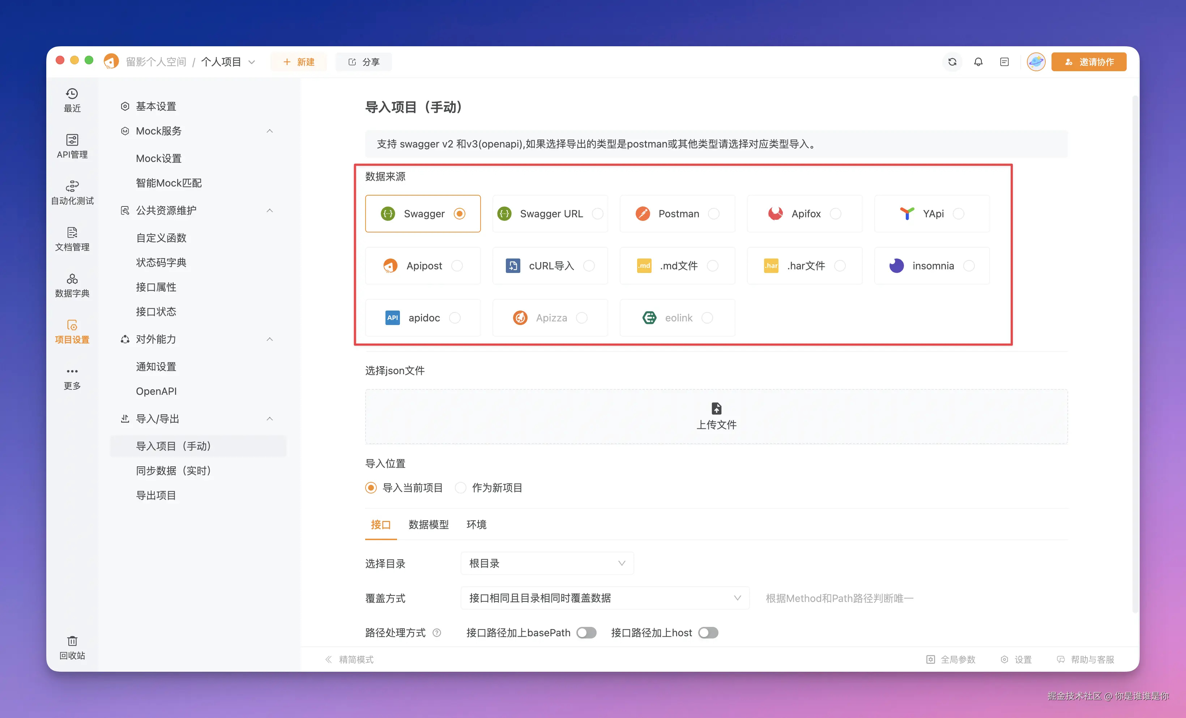The height and width of the screenshot is (718, 1186).
Task: Open the notification bell icon
Action: (x=978, y=61)
